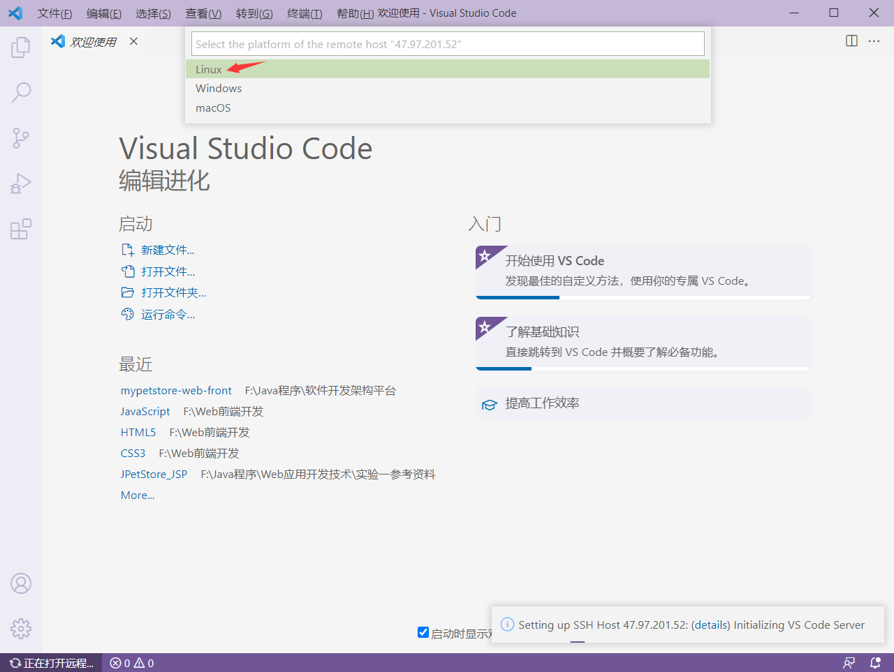Open the 编辑(E) menu
The height and width of the screenshot is (672, 894).
point(104,13)
